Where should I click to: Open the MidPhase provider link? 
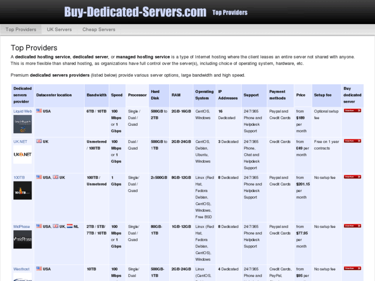(22, 226)
